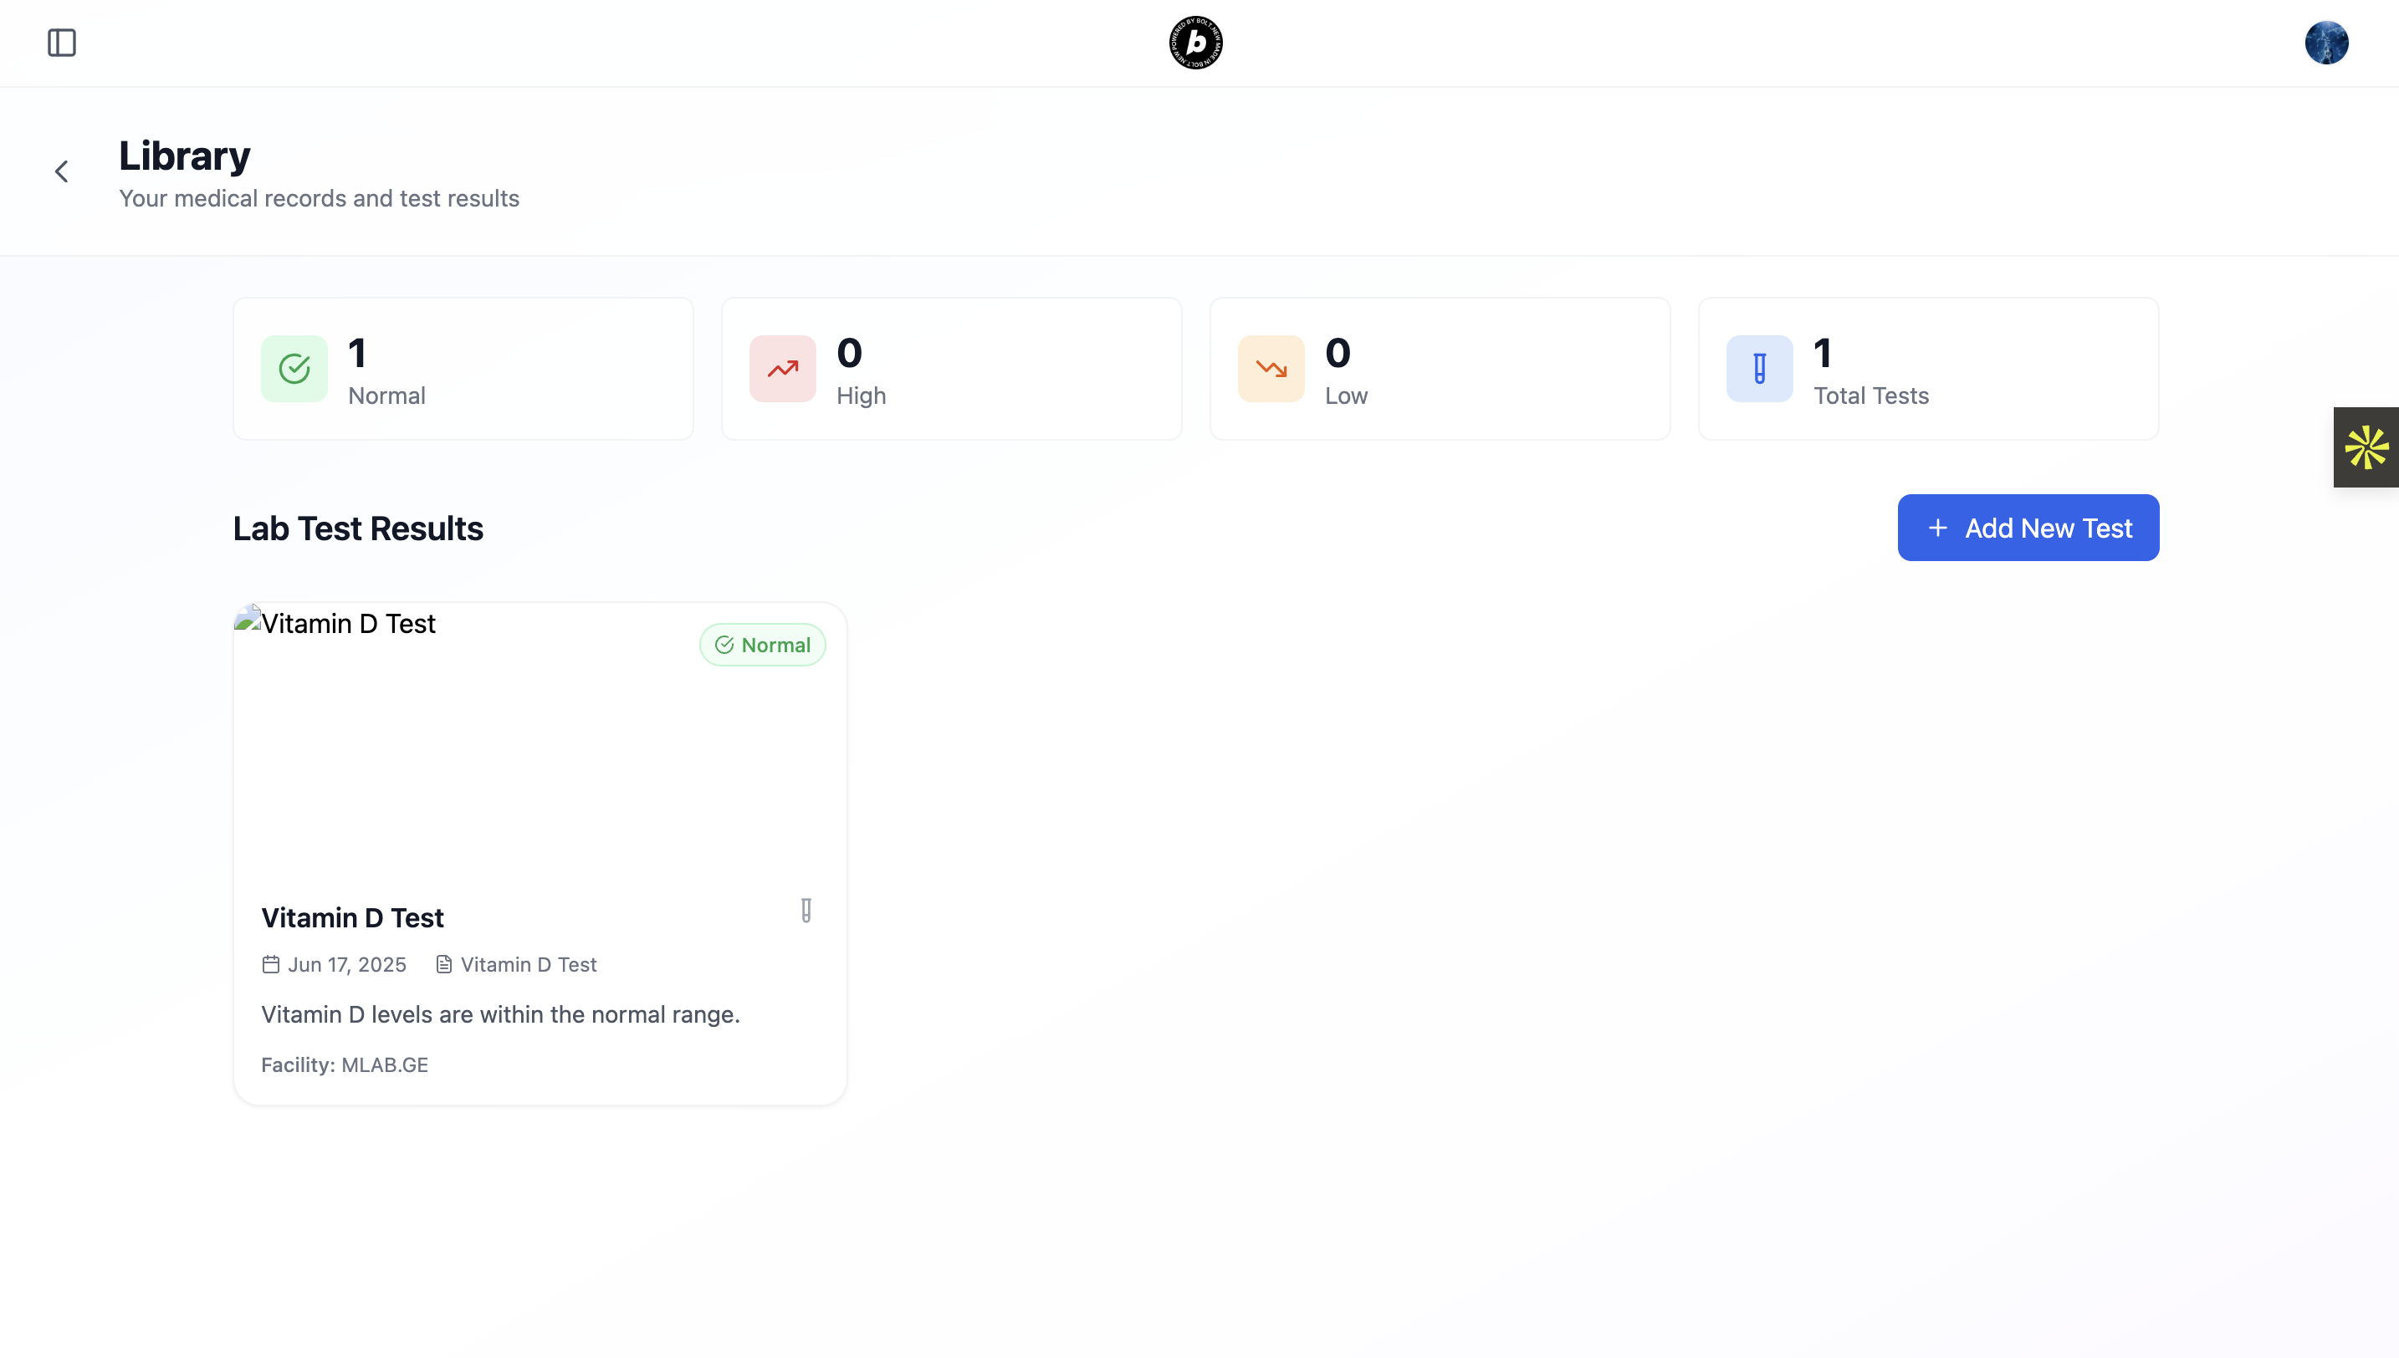Open the Vitamin D Test card title

pos(353,918)
